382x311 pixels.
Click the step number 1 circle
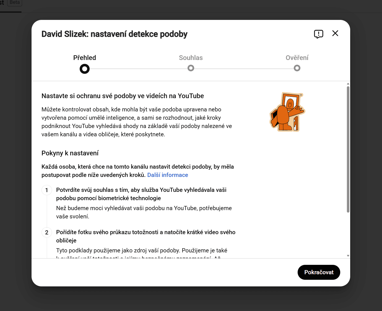(x=47, y=190)
